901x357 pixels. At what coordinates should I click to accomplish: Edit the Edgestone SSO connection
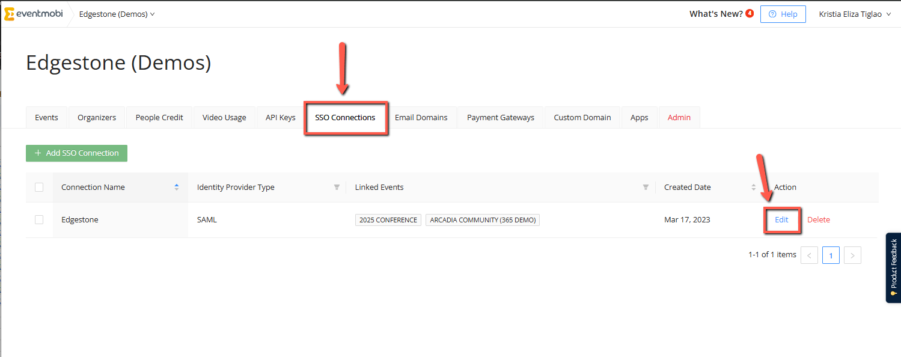click(x=781, y=220)
